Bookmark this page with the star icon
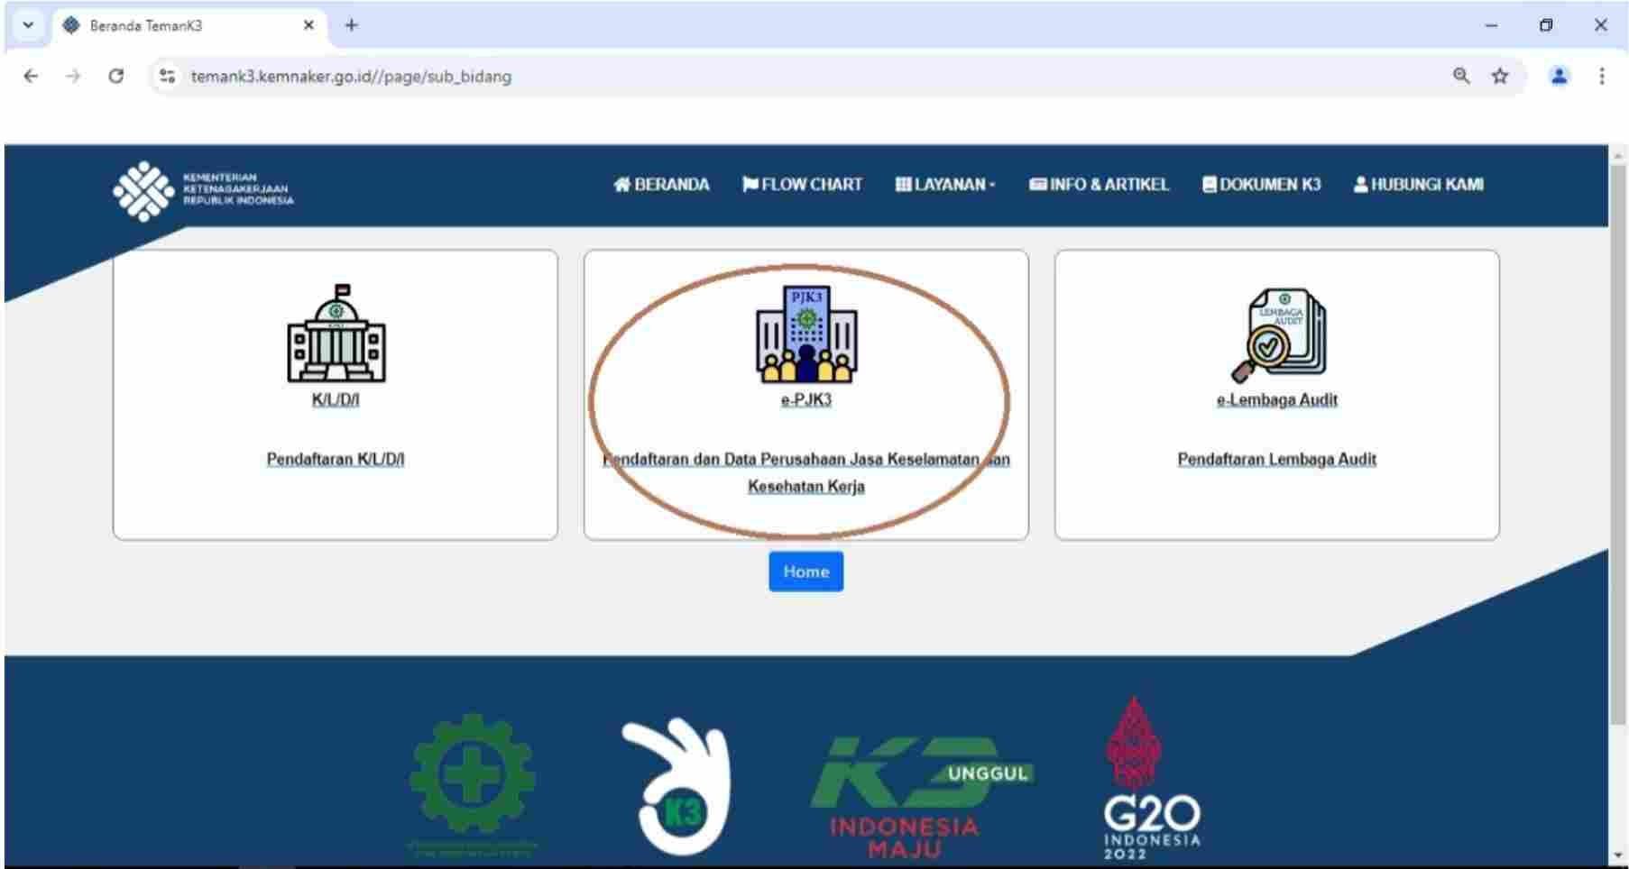The width and height of the screenshot is (1629, 869). [1499, 77]
